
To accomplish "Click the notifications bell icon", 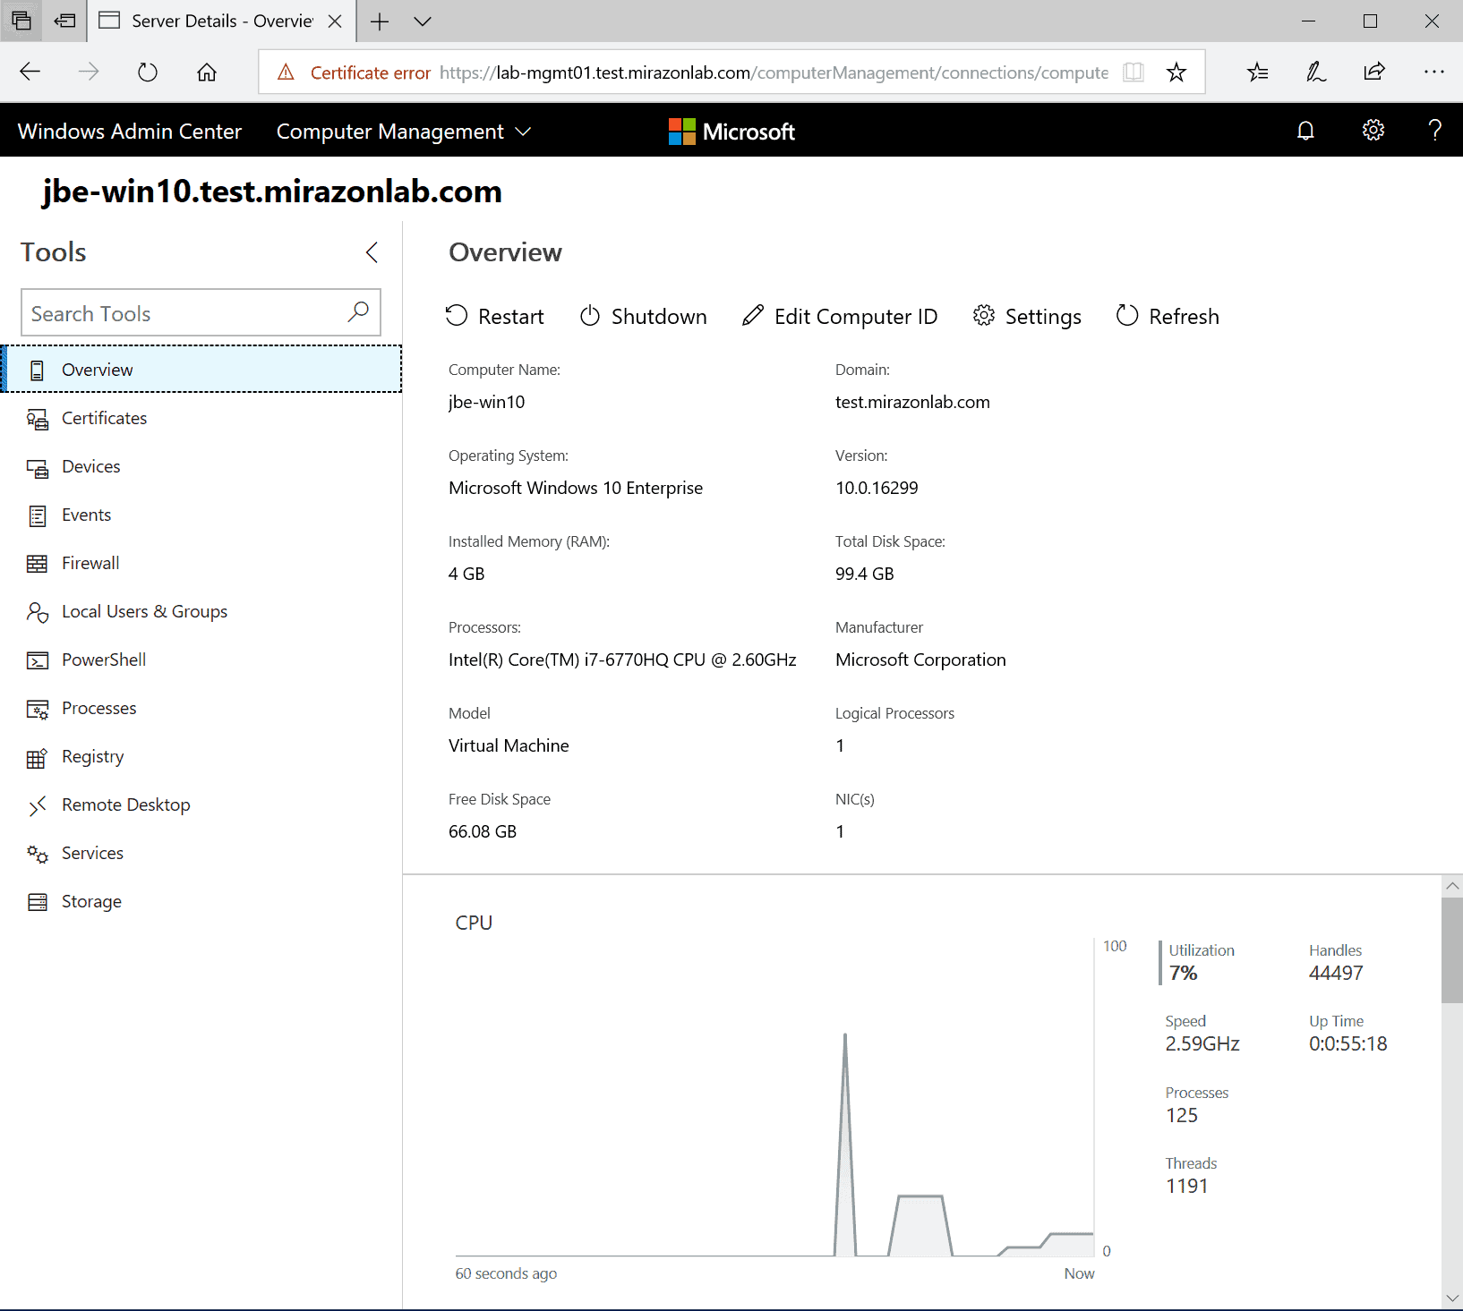I will click(x=1305, y=131).
